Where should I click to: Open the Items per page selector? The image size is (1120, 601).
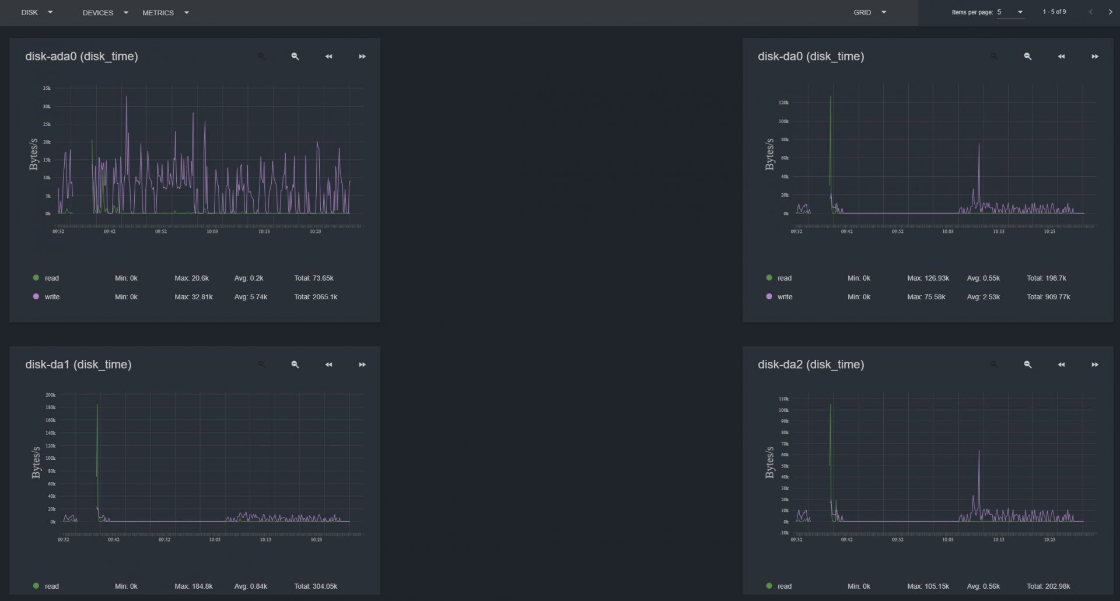click(x=1010, y=12)
